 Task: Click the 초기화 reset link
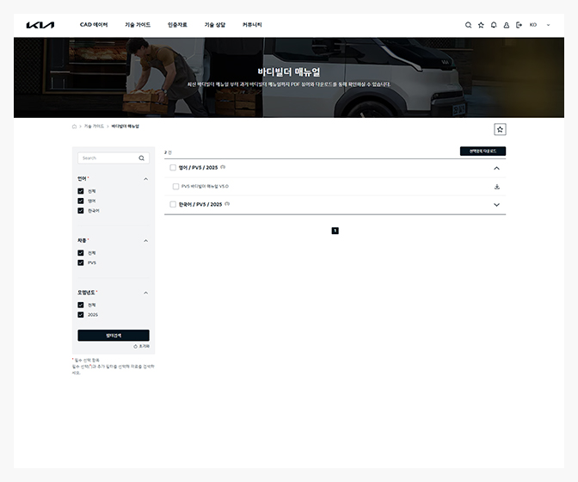pyautogui.click(x=141, y=346)
